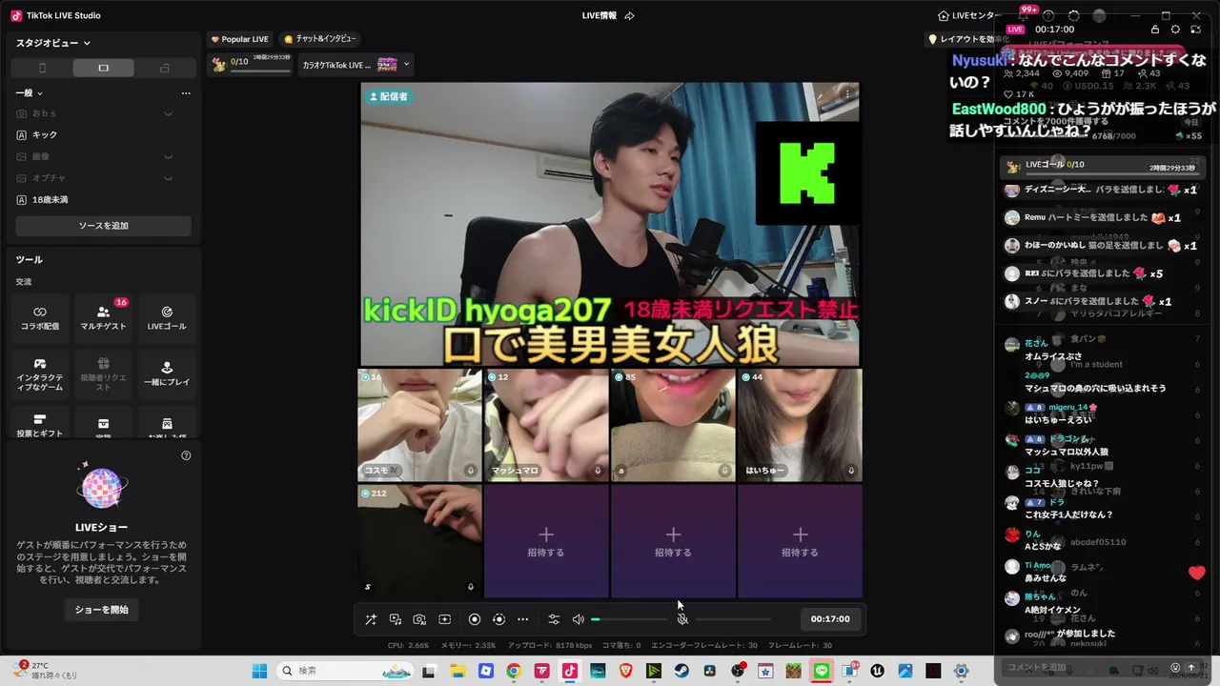Open Google Chrome from taskbar
This screenshot has width=1220, height=686.
click(514, 671)
